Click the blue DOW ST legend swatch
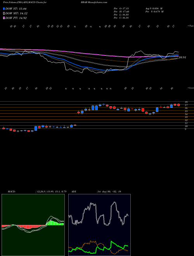 click(x=4, y=9)
